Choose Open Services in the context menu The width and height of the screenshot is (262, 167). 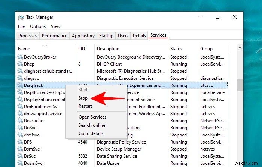(92, 117)
